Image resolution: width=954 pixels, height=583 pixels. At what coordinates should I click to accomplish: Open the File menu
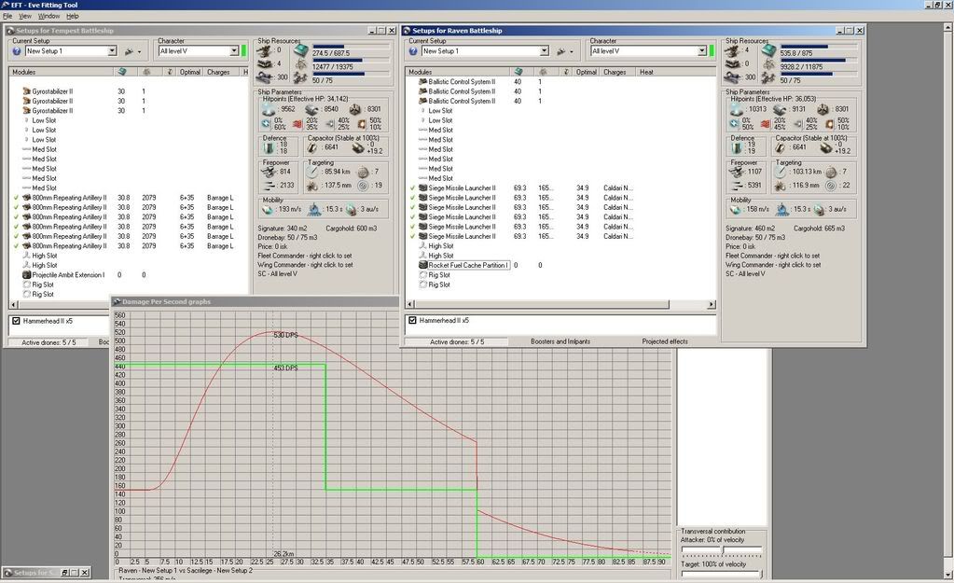coord(7,16)
